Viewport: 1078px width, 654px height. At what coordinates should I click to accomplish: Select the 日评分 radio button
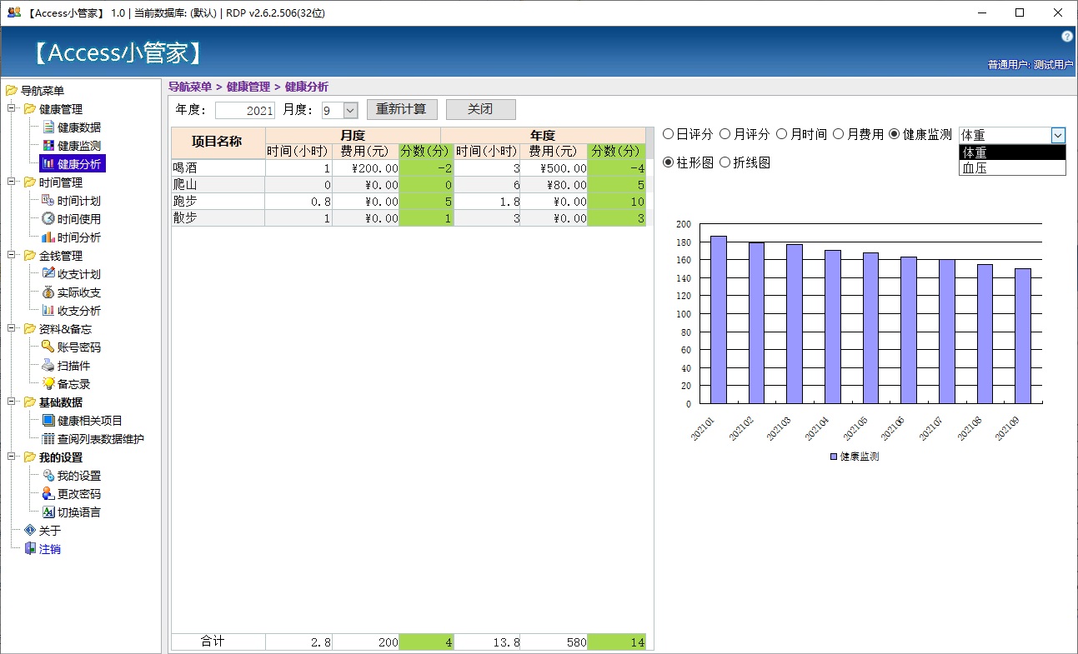669,134
